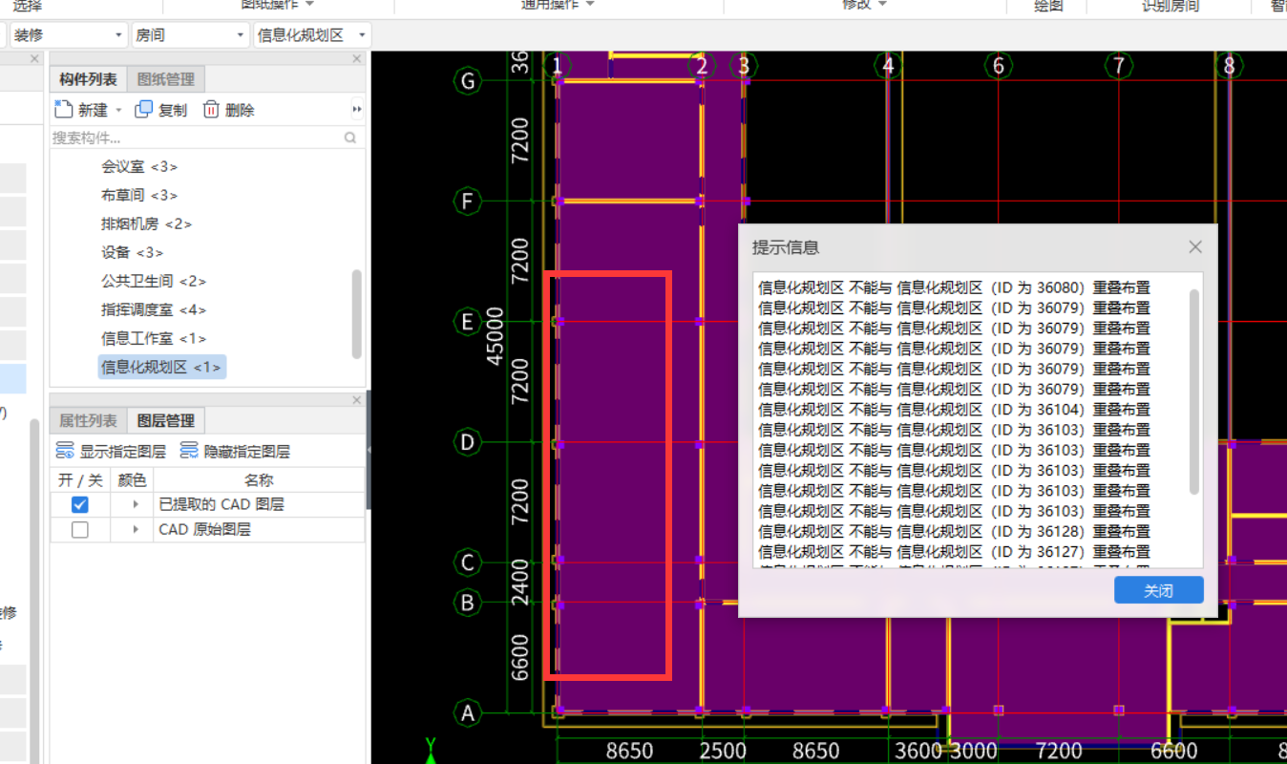Click the 新建 new component icon
This screenshot has height=764, width=1287.
tap(64, 110)
